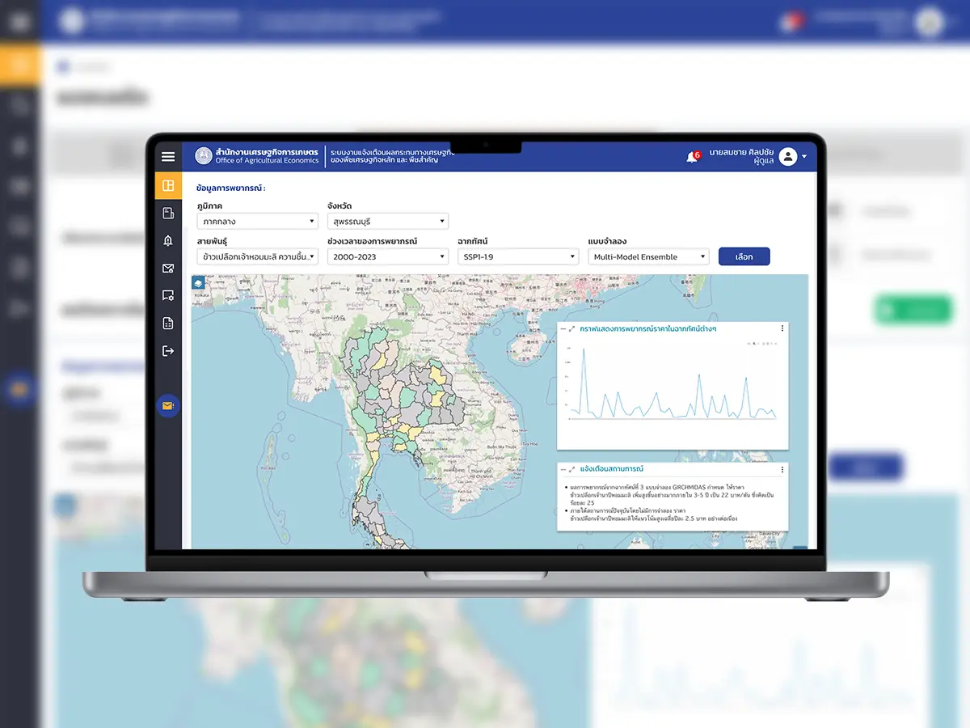Open the map layers control icon

click(199, 282)
